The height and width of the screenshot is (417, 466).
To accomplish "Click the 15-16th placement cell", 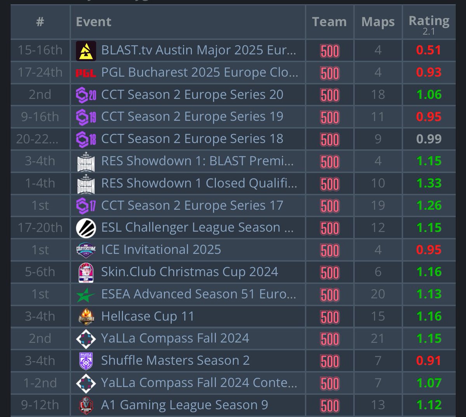I will [x=40, y=50].
